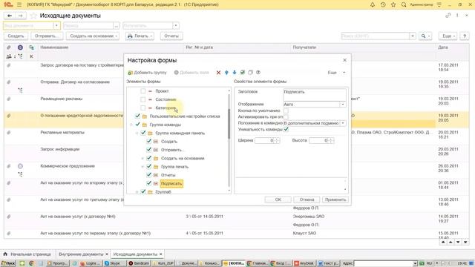This screenshot has width=475, height=267.
Task: Toggle Кнопка по умолчанию checkbox
Action: (x=286, y=111)
